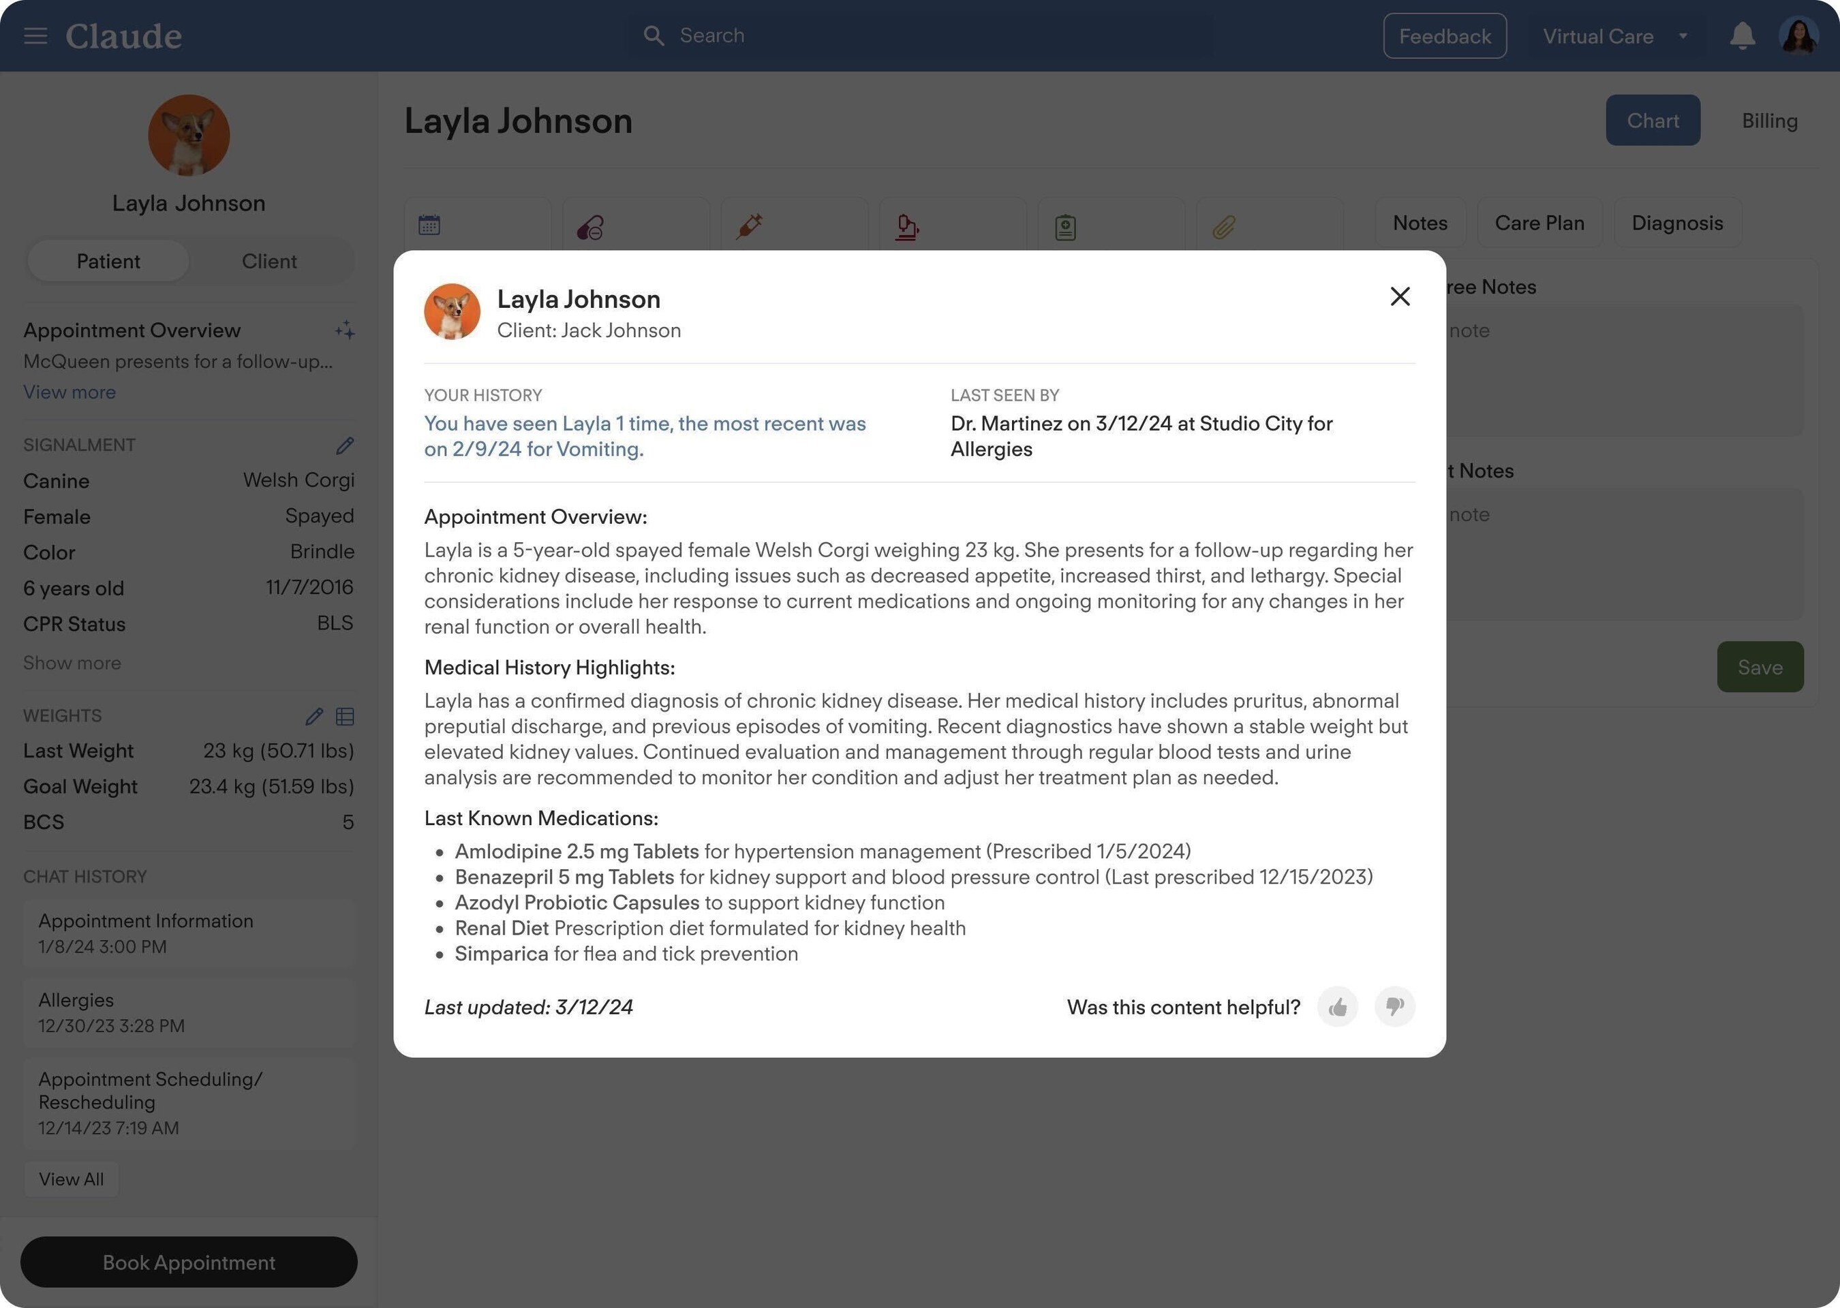Click the medications pill icon tab

tap(589, 227)
